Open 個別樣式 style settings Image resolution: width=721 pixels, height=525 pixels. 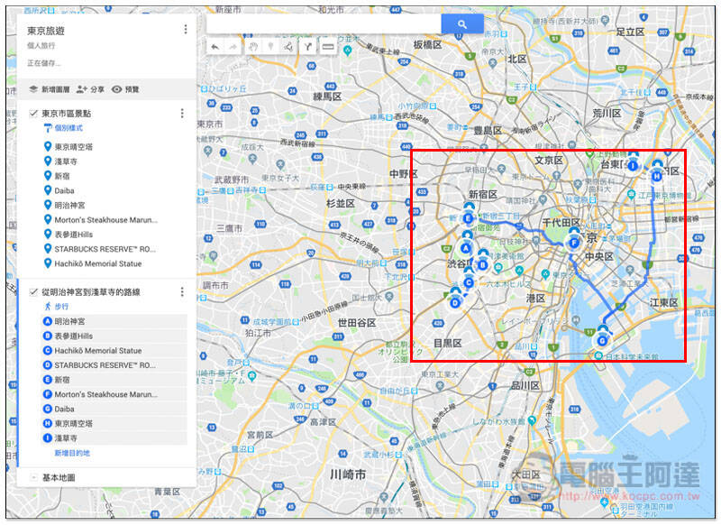pos(68,128)
